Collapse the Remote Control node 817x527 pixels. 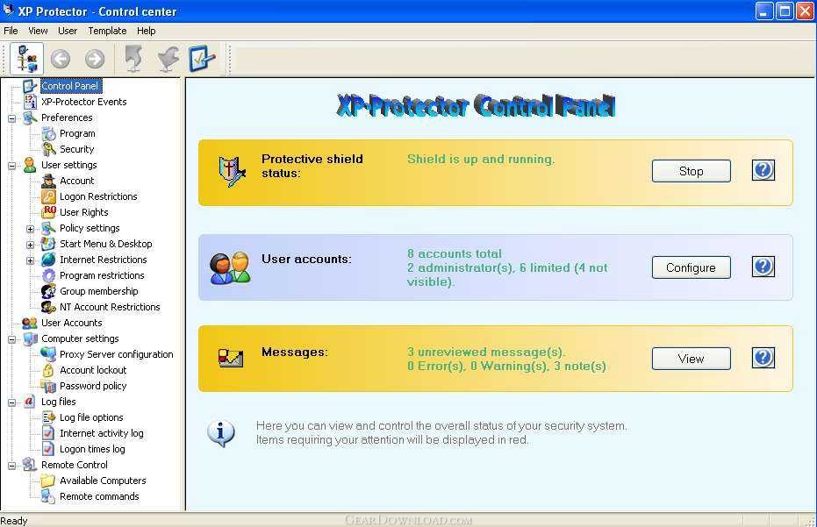point(11,465)
